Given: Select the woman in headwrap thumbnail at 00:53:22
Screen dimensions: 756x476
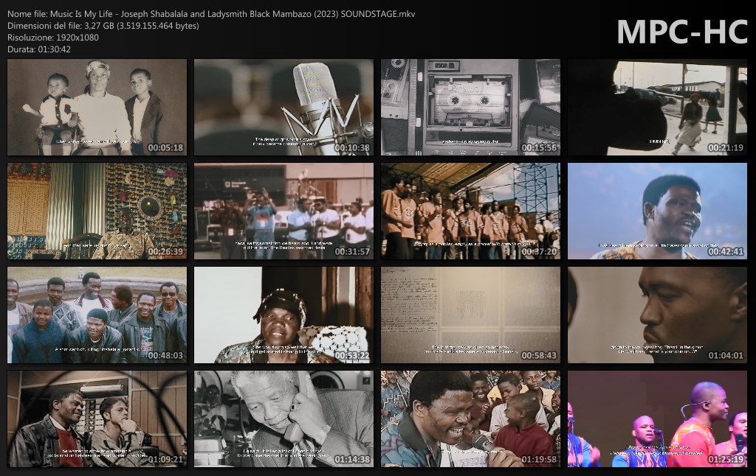Looking at the screenshot, I should pyautogui.click(x=283, y=315).
